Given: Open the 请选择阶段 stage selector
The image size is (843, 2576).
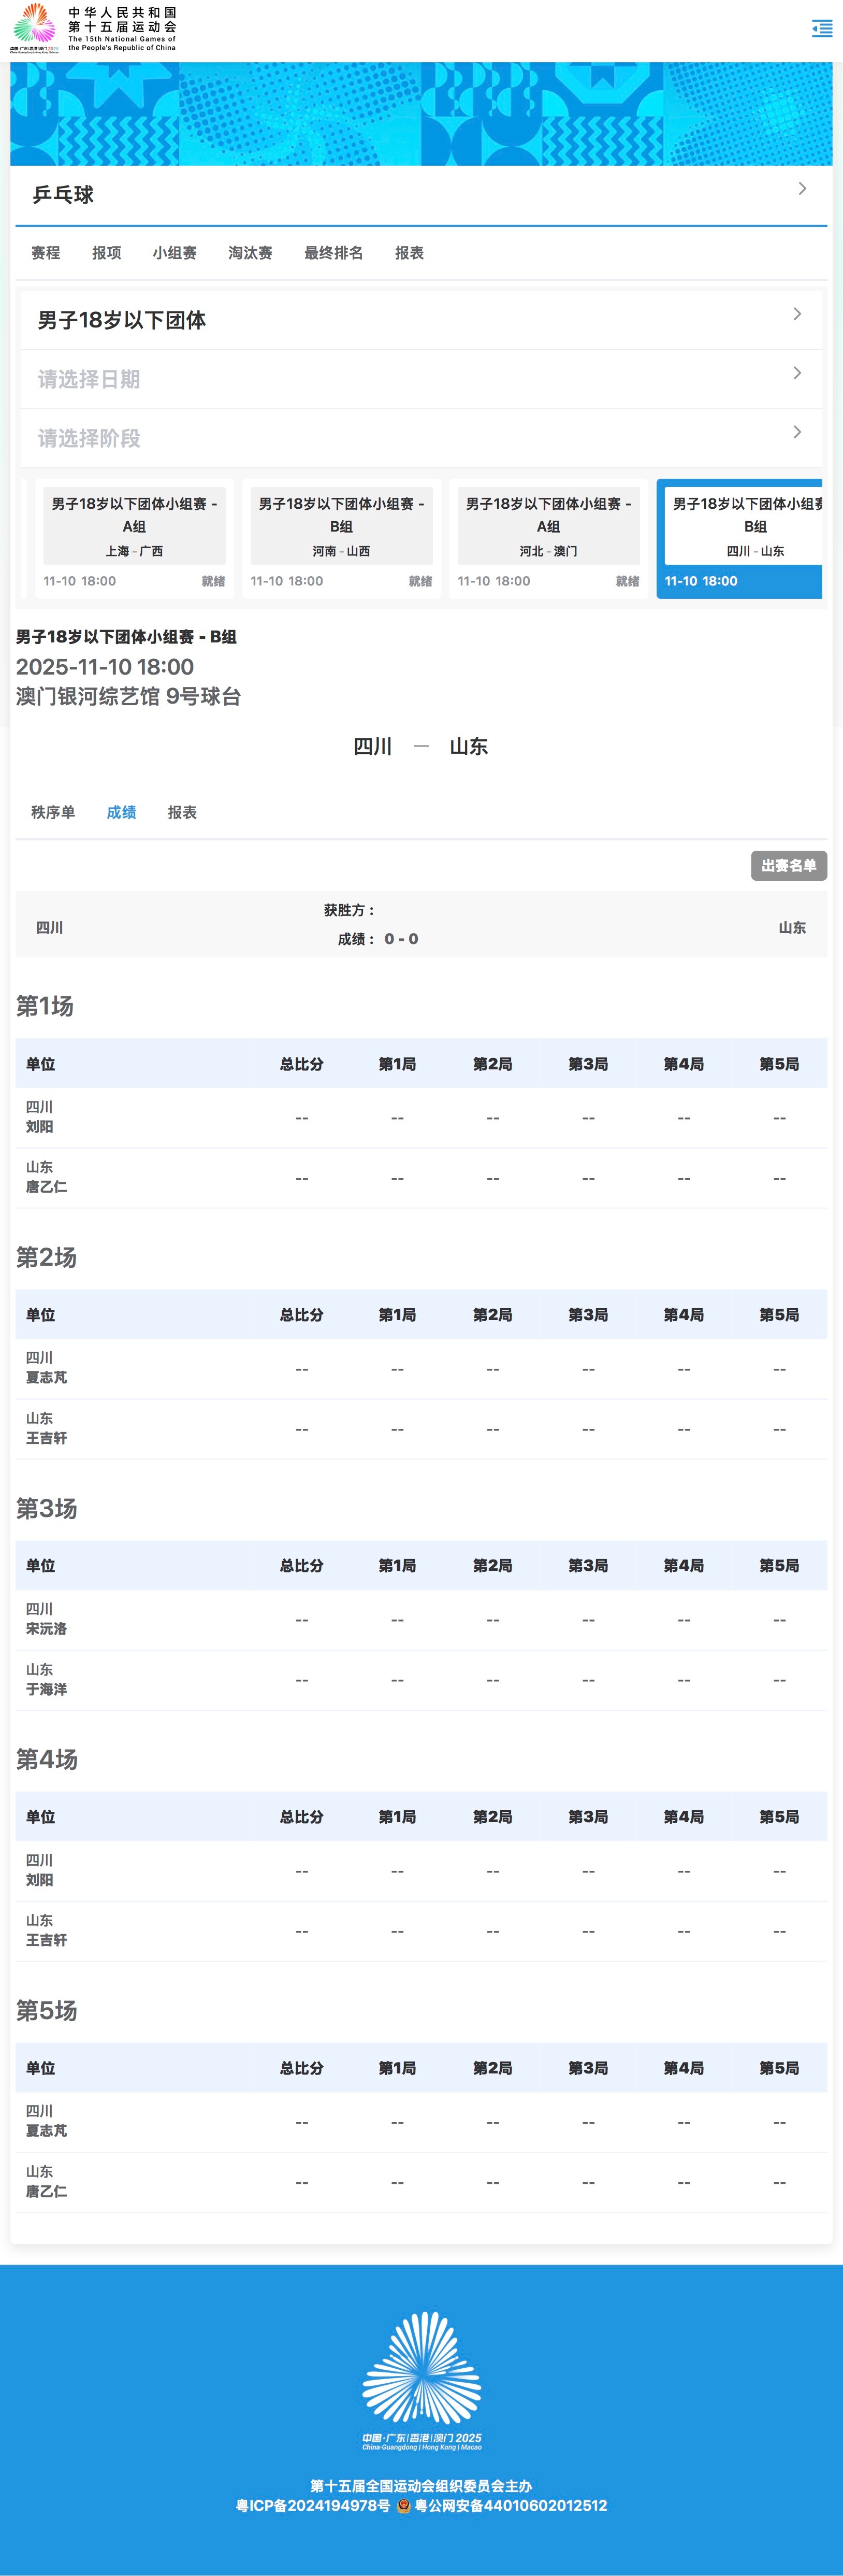Looking at the screenshot, I should click(421, 438).
